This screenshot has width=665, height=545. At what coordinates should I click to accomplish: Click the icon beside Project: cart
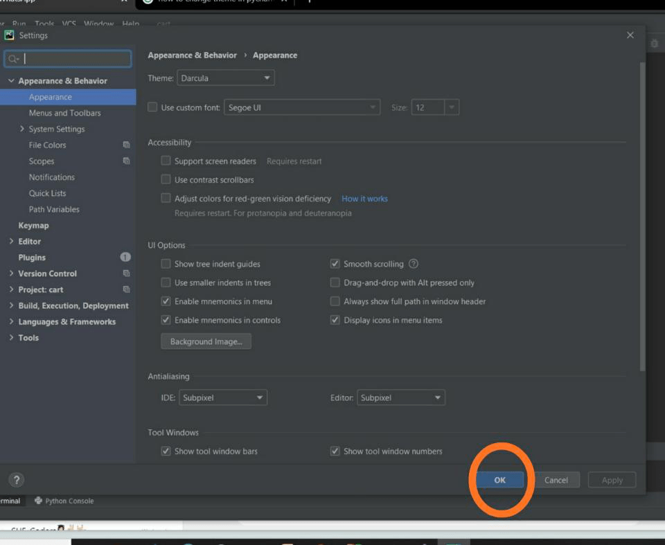[127, 289]
